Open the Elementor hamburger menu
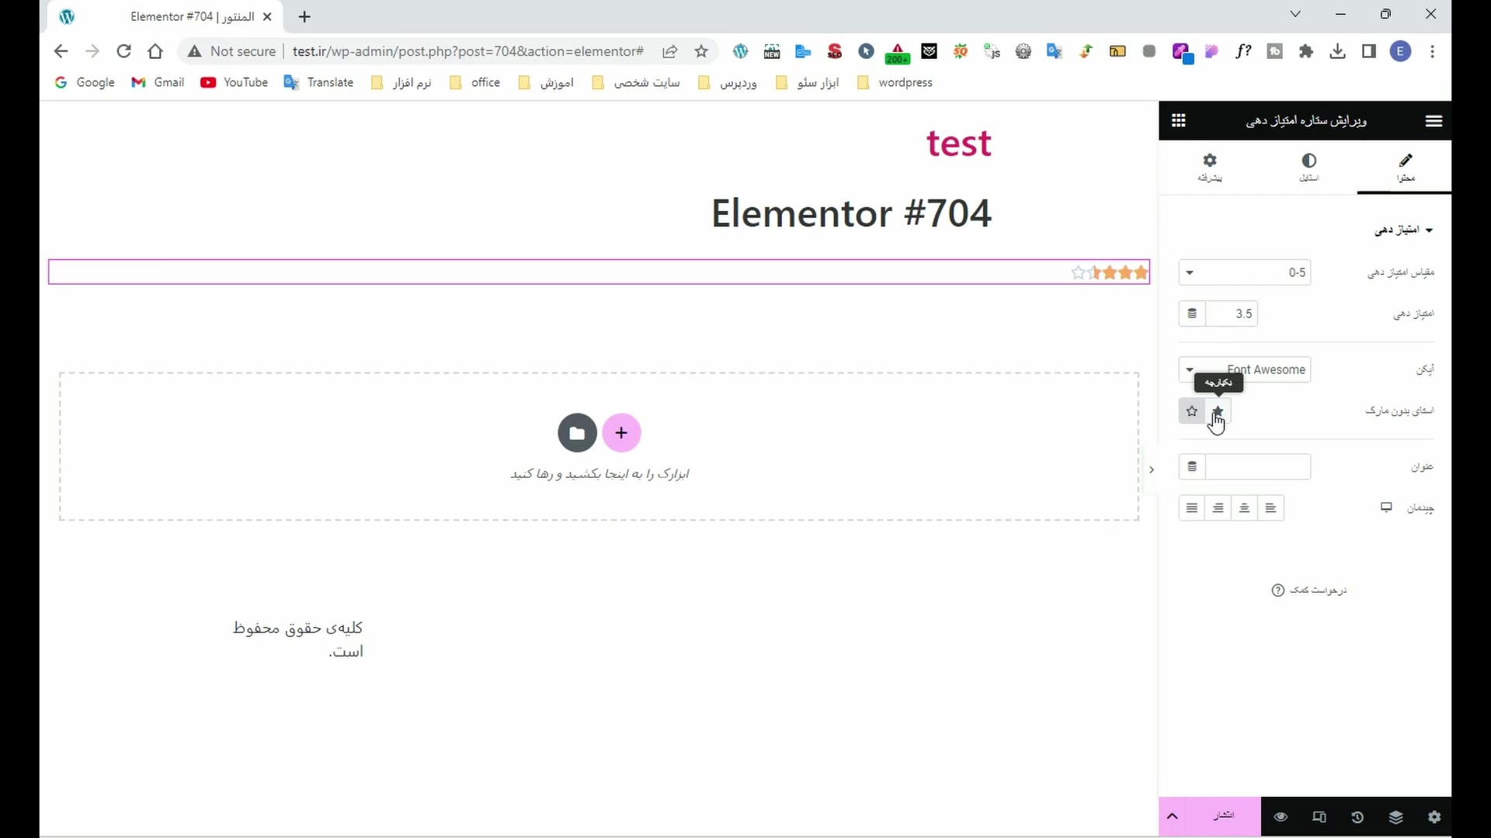 pyautogui.click(x=1434, y=120)
